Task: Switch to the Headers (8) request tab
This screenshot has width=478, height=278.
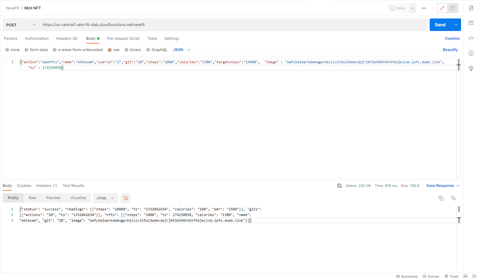Action: pos(67,39)
